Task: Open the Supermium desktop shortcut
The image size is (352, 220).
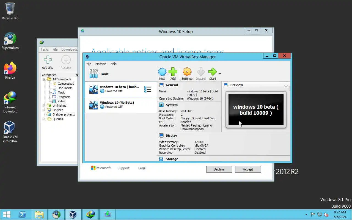Action: click(x=10, y=41)
